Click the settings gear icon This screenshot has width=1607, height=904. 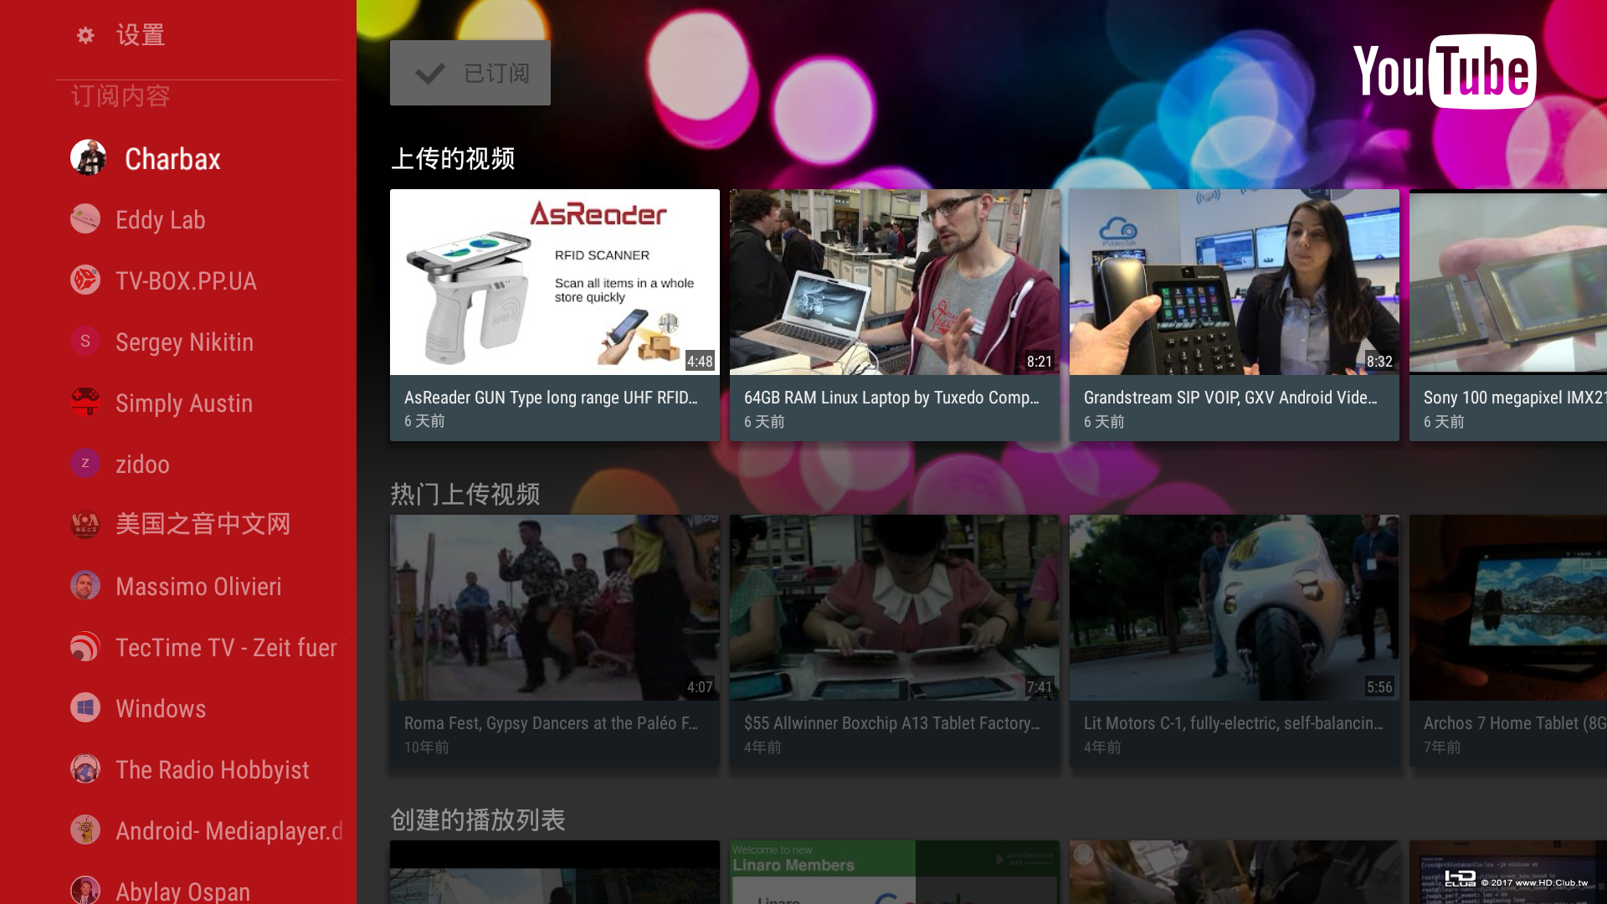point(85,35)
